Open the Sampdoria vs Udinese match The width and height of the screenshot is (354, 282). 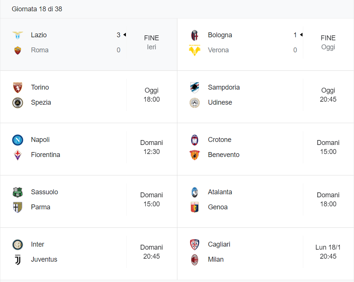[x=265, y=97]
